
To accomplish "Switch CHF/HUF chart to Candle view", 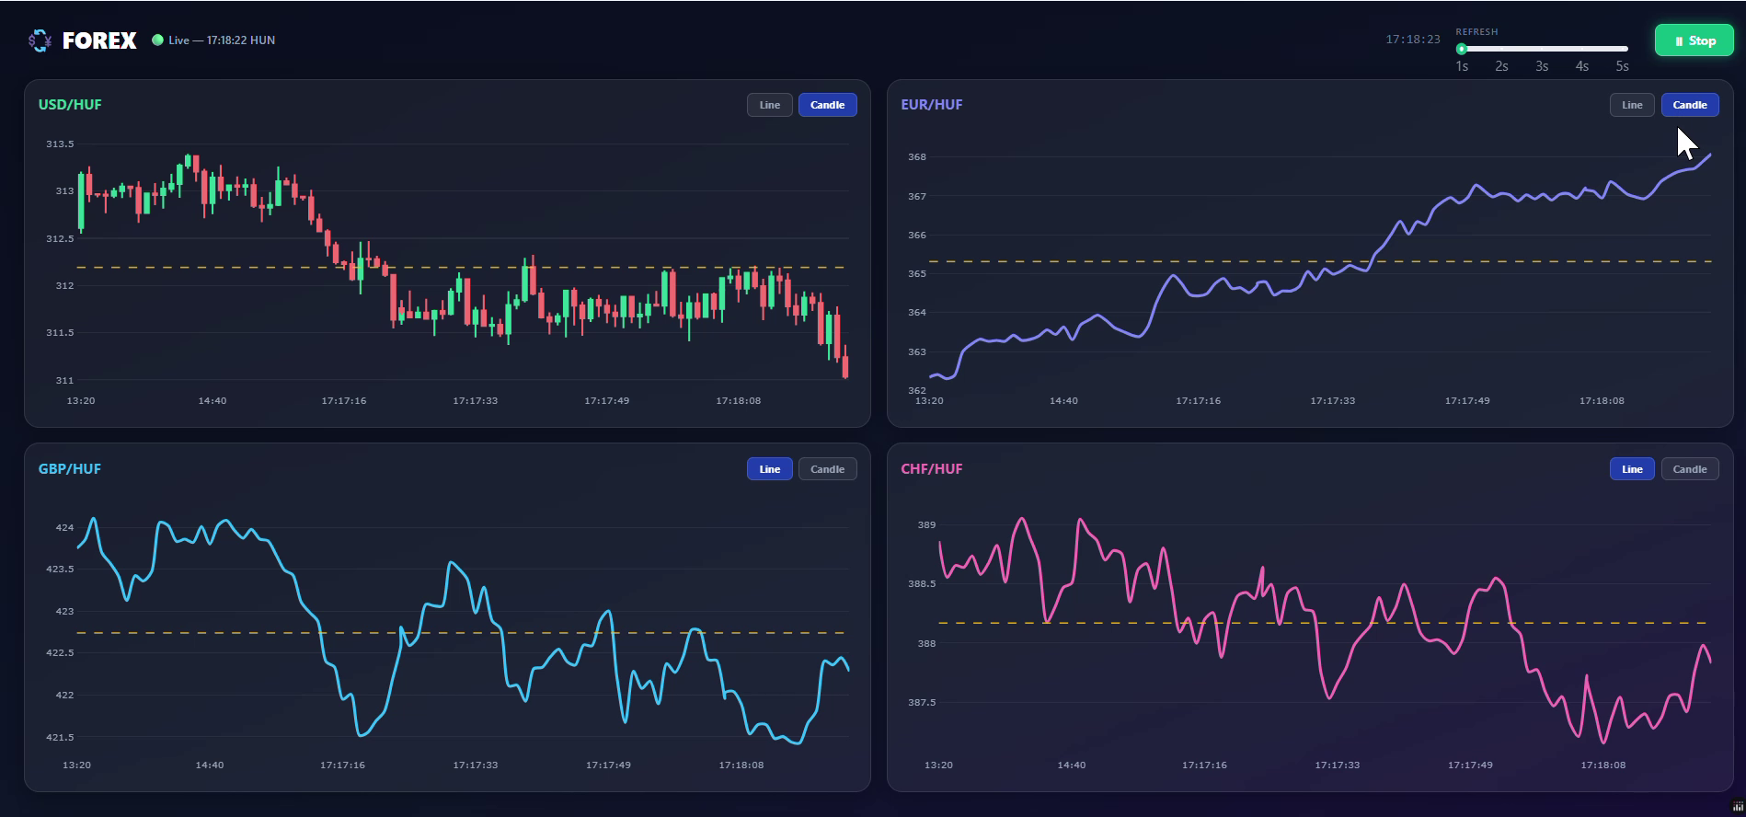I will [1690, 469].
